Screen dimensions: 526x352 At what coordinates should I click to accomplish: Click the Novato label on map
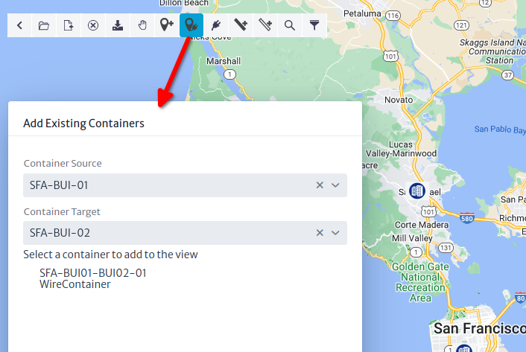tap(399, 100)
